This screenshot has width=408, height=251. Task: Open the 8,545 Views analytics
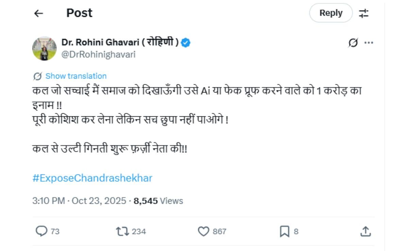click(x=158, y=201)
